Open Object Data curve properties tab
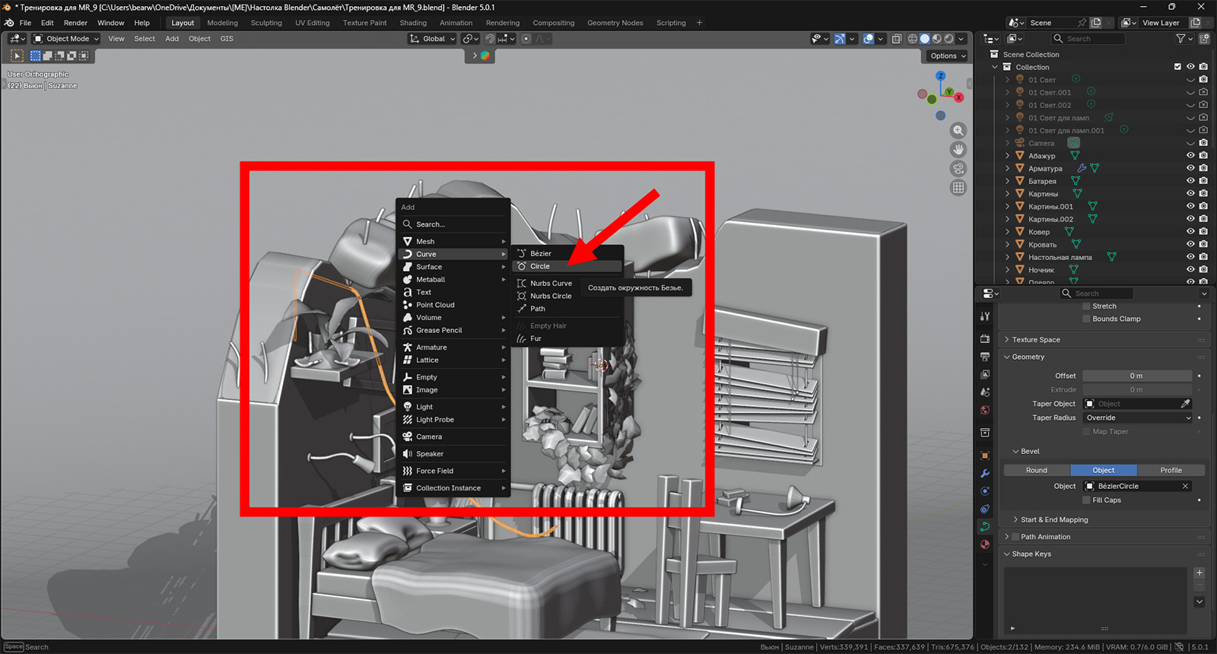Viewport: 1217px width, 654px height. coord(985,526)
